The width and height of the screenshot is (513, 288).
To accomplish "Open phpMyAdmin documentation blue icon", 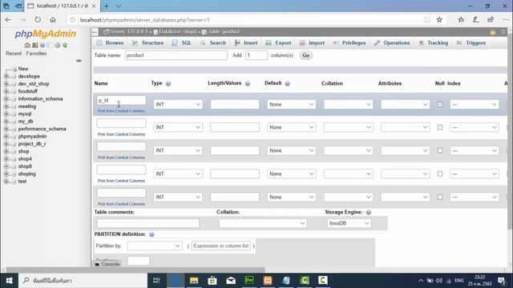I will click(x=42, y=45).
